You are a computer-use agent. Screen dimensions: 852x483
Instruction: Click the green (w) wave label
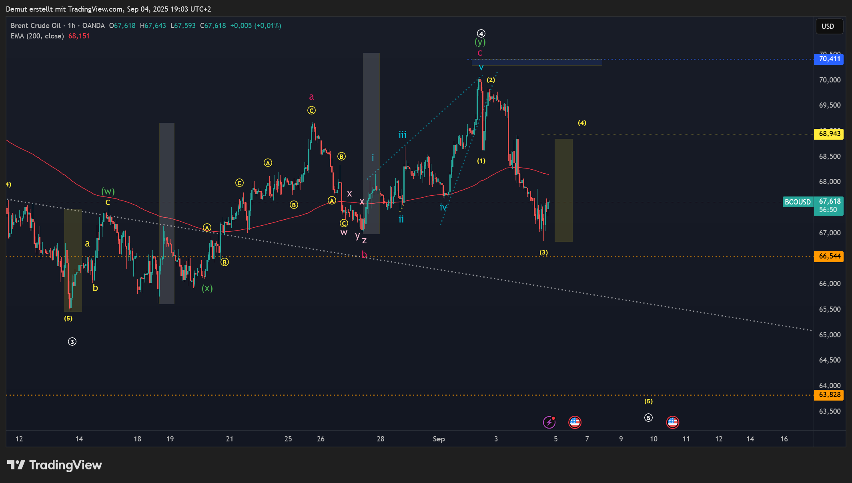pyautogui.click(x=108, y=191)
